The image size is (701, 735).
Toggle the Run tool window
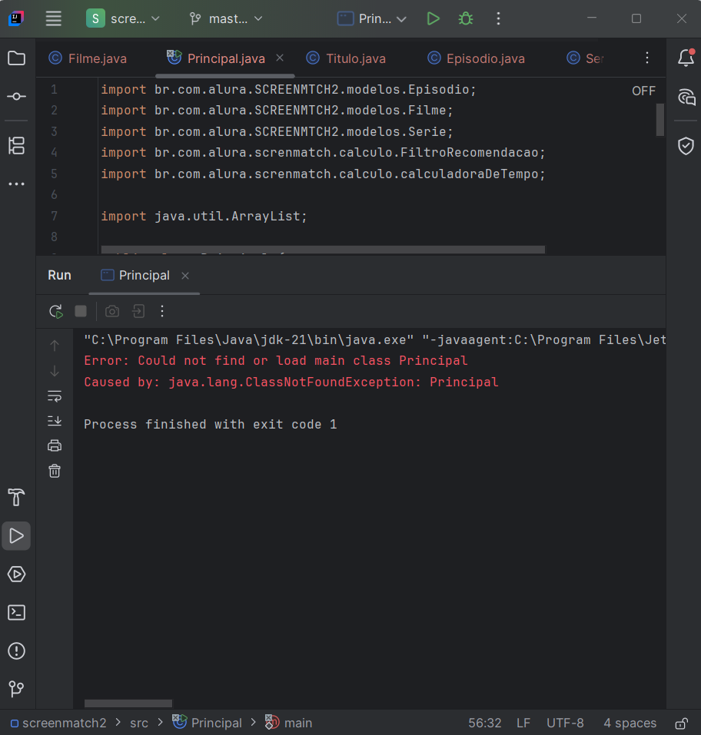pyautogui.click(x=16, y=536)
